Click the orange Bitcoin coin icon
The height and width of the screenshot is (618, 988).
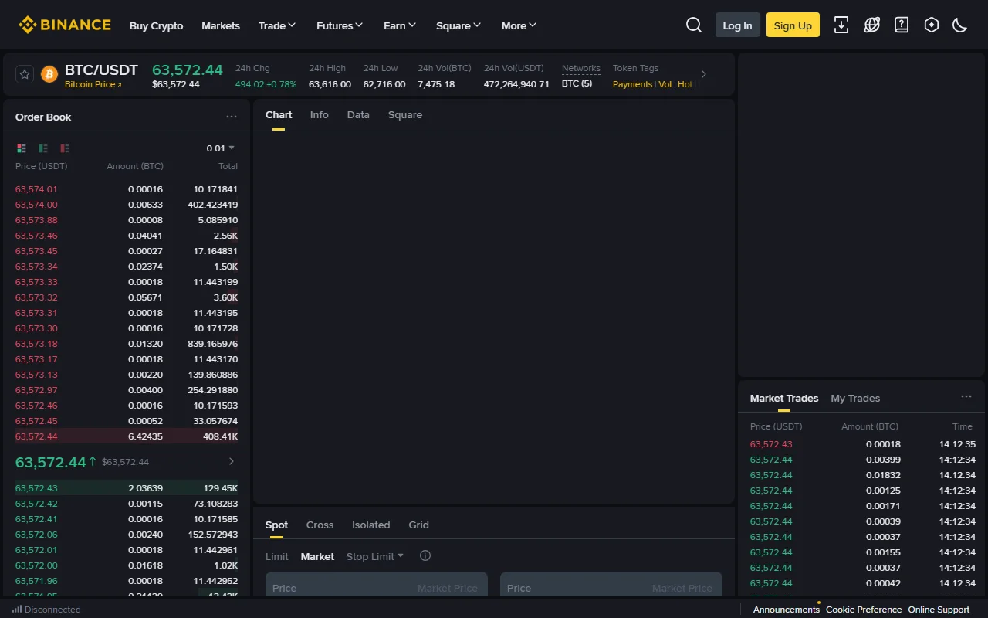(49, 74)
